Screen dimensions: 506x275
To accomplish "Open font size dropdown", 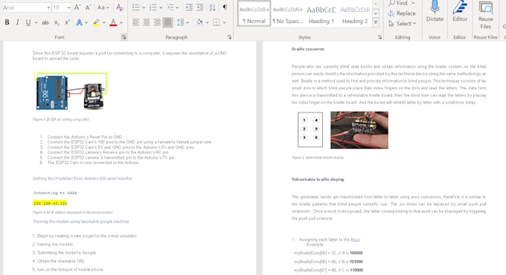I will 68,7.
